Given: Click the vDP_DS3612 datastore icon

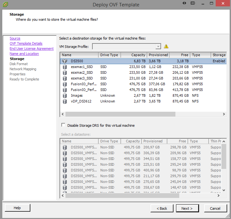Looking at the screenshot, I should [65, 101].
